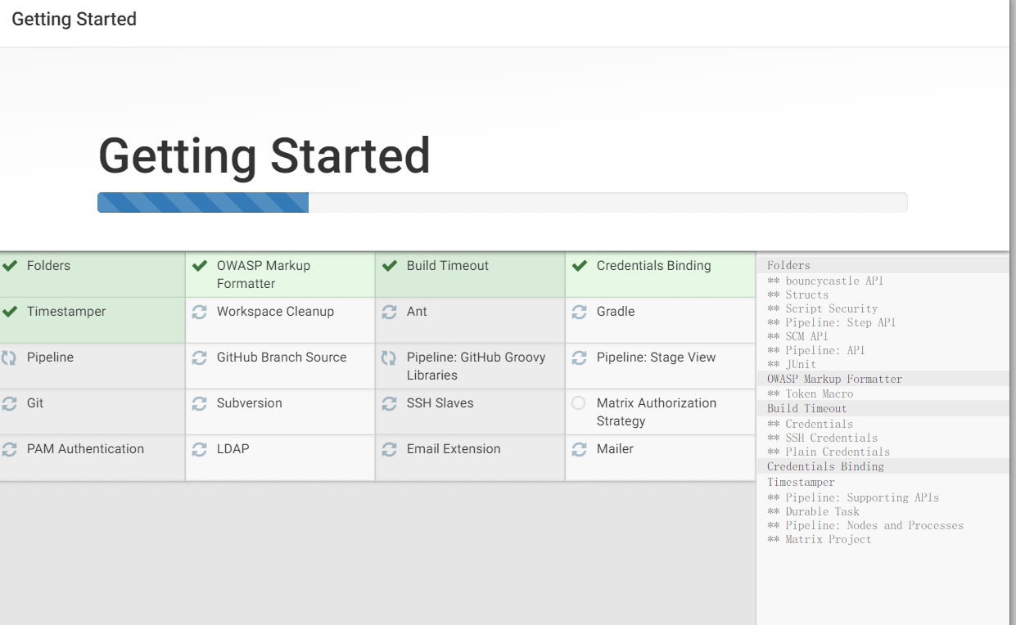Click the Credentials Binding checkmark icon
The height and width of the screenshot is (625, 1016).
(x=580, y=266)
